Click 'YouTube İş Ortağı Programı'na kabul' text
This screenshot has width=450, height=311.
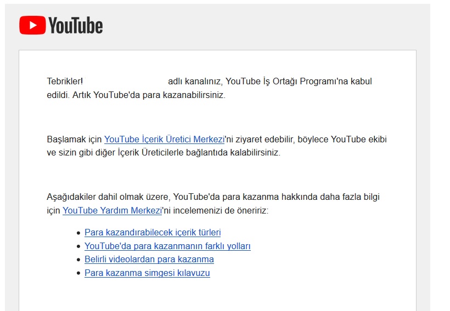tap(299, 82)
